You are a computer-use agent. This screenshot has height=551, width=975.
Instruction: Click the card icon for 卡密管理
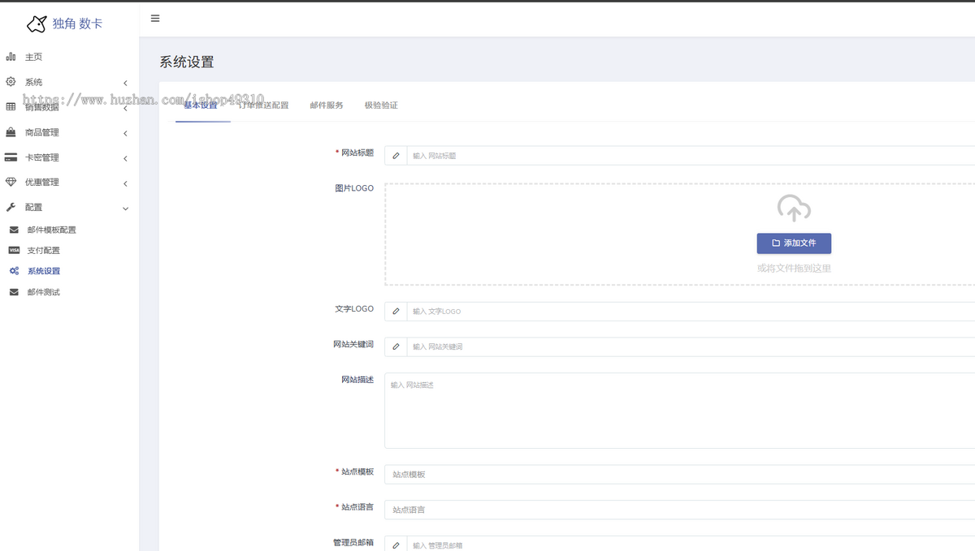[11, 157]
